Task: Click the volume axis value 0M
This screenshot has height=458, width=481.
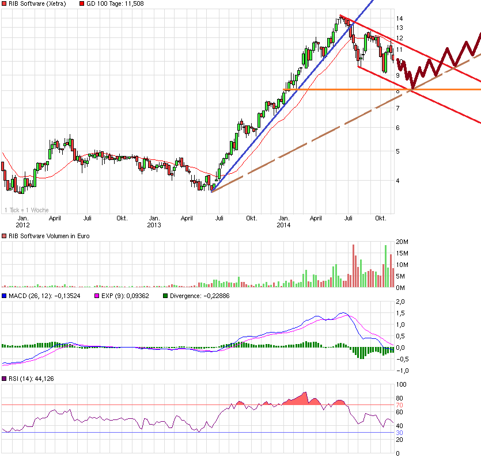Action: [400, 288]
